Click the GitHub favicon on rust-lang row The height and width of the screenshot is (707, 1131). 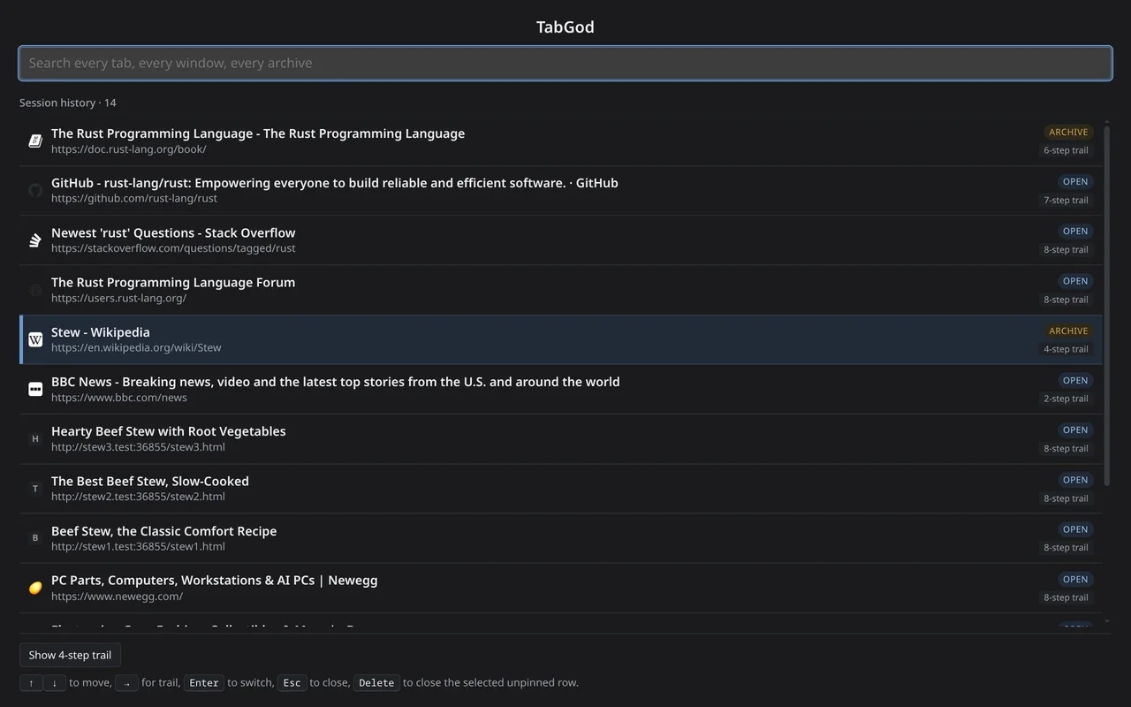point(35,190)
